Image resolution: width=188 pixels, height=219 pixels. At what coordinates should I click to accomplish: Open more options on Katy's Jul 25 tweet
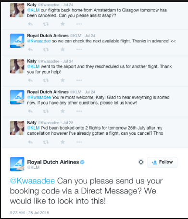click(79, 142)
